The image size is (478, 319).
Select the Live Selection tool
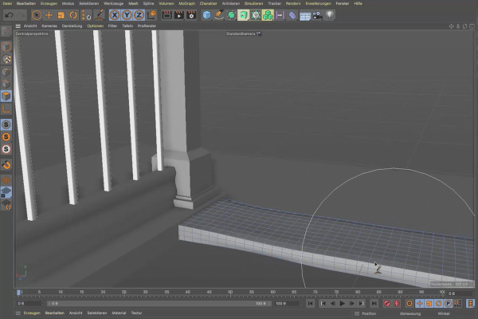37,15
